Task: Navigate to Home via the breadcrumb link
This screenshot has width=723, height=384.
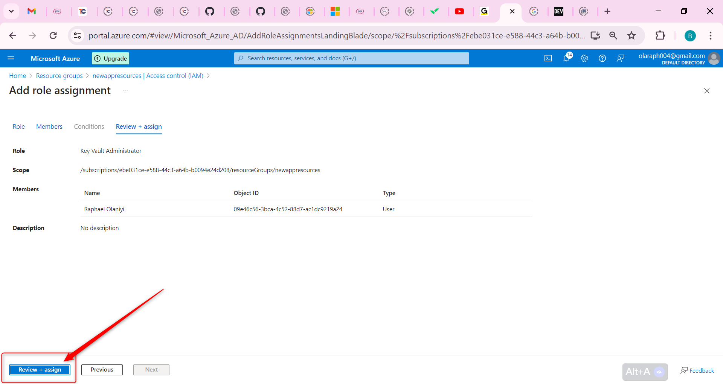Action: pyautogui.click(x=17, y=76)
